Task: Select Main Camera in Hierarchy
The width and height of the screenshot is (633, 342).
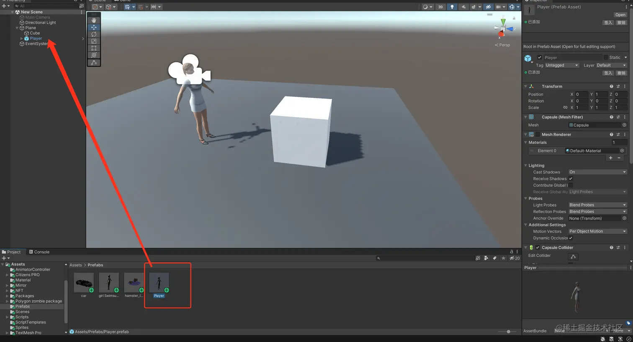Action: (x=37, y=17)
